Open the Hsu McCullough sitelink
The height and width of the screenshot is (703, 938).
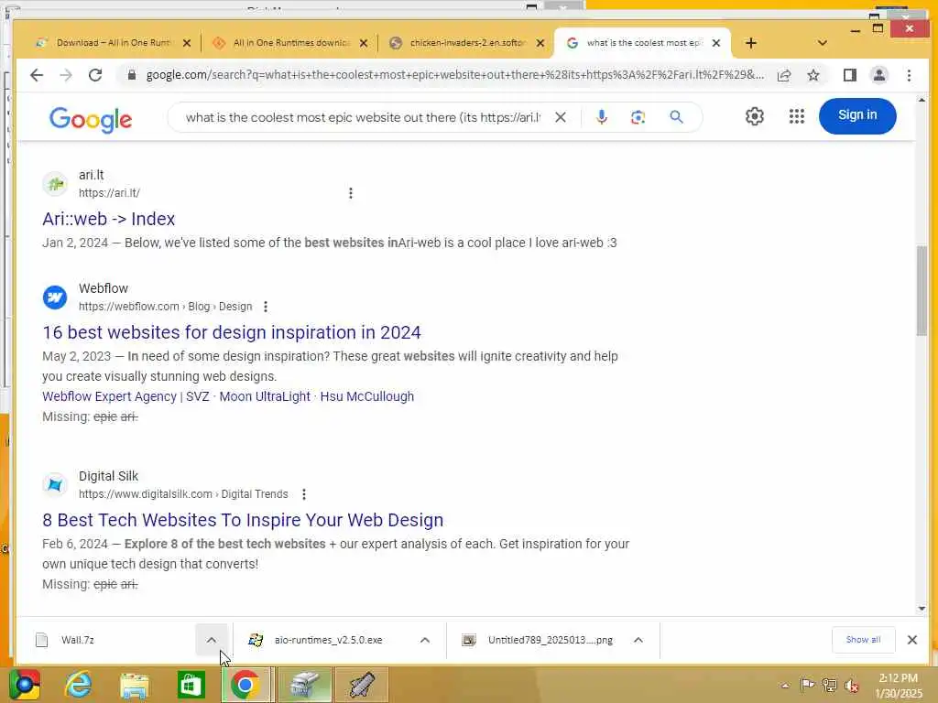pyautogui.click(x=366, y=397)
